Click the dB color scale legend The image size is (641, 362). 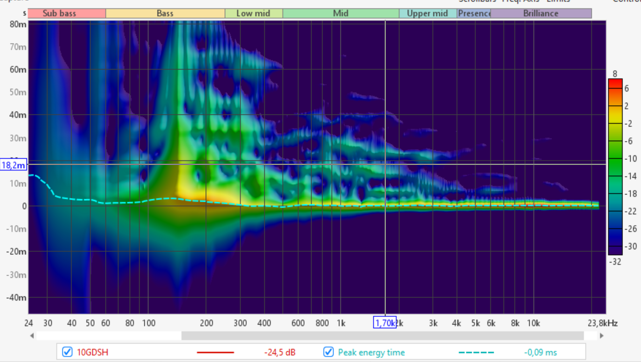click(615, 166)
